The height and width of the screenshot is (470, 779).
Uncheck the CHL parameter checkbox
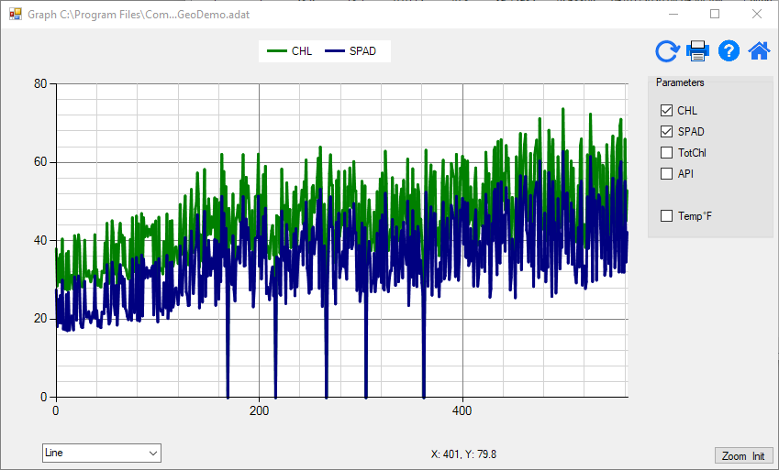(x=667, y=111)
